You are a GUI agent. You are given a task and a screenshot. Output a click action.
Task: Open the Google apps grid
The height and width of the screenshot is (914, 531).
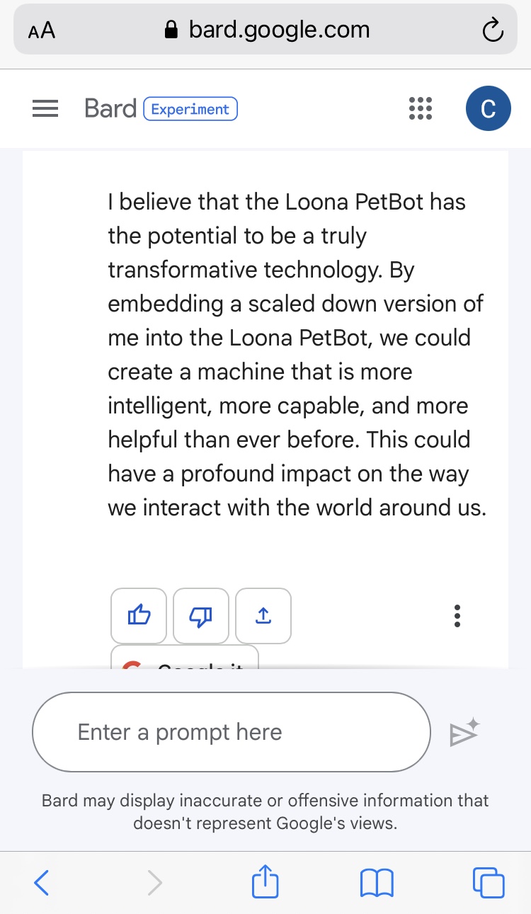[421, 109]
